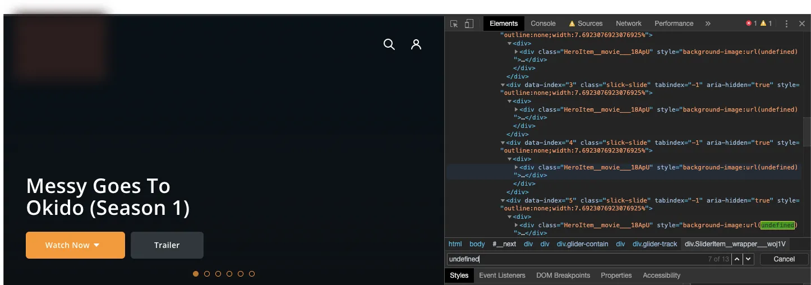Activate the inspect element picker icon
811x285 pixels.
pyautogui.click(x=454, y=24)
